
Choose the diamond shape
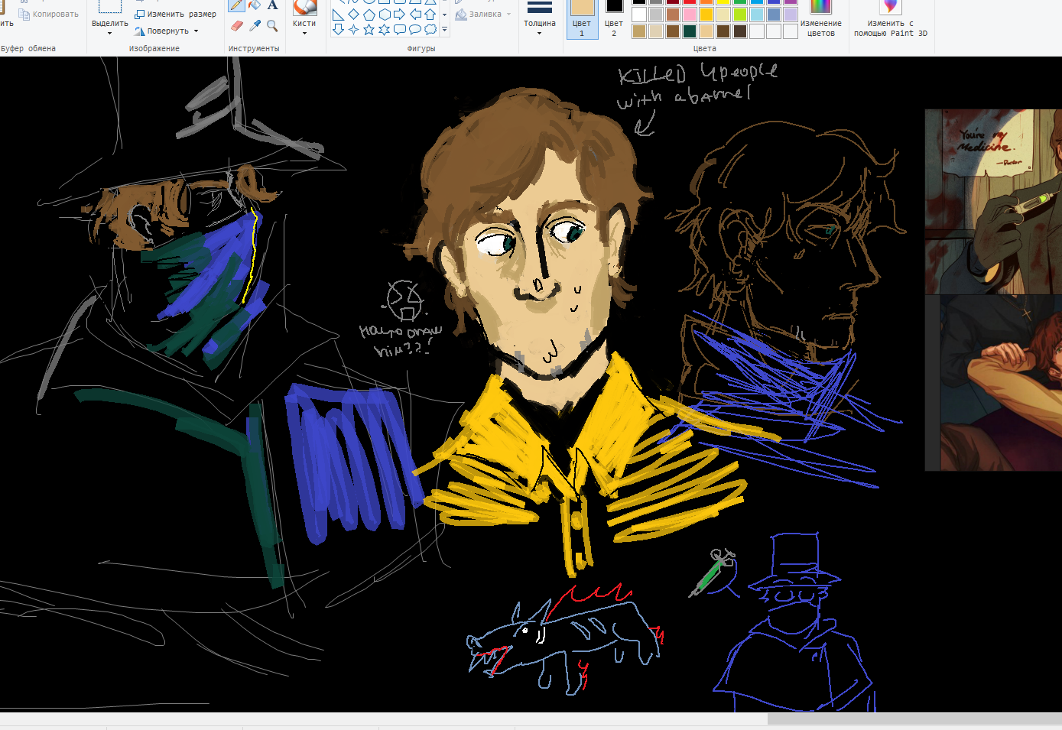tap(353, 15)
